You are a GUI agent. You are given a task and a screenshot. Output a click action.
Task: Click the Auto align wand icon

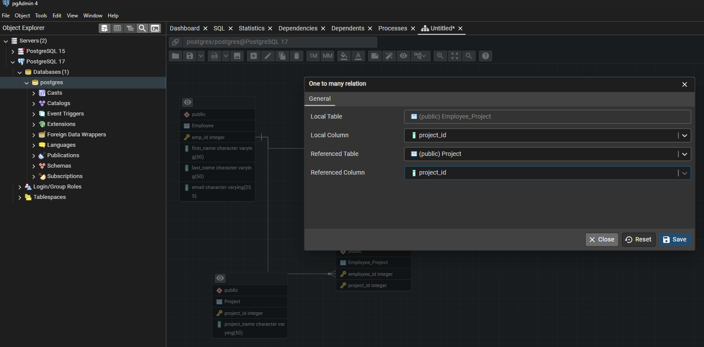click(389, 56)
